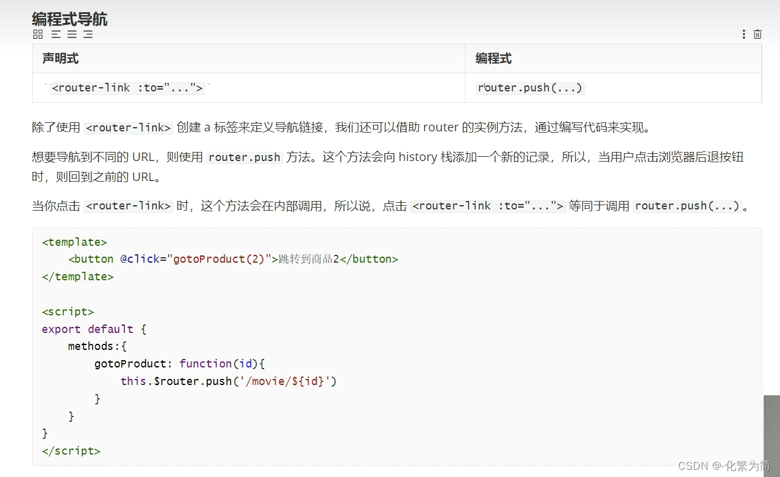Click the paragraph starting 当你点击
Screen dimensions: 780x477
click(391, 206)
